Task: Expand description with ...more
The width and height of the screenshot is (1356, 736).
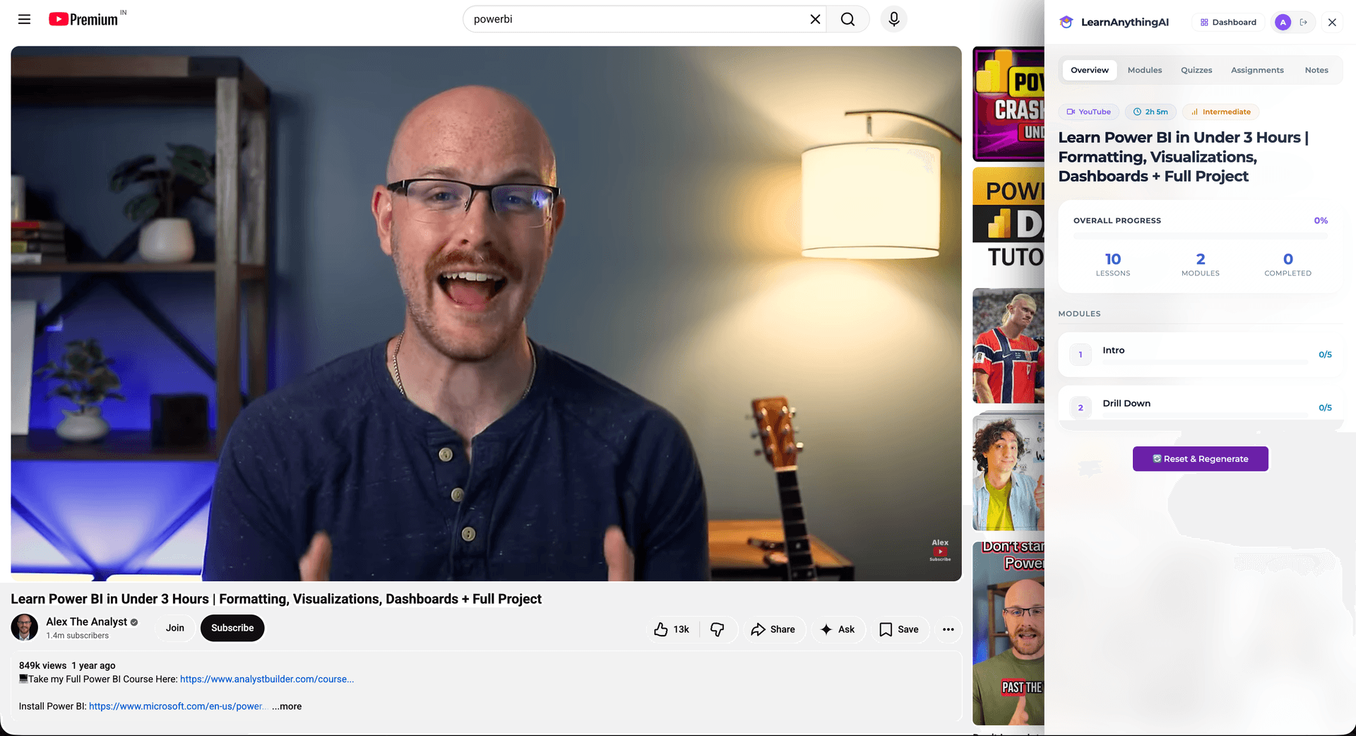Action: point(287,706)
